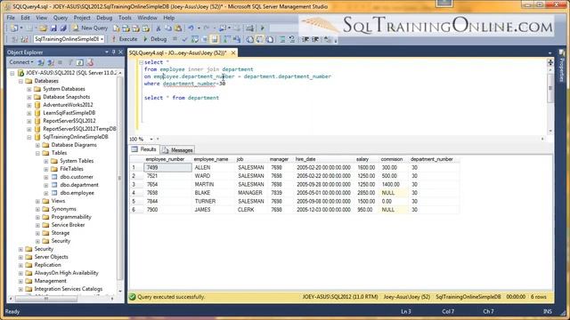Click the Undo arrow icon

[x=191, y=28]
